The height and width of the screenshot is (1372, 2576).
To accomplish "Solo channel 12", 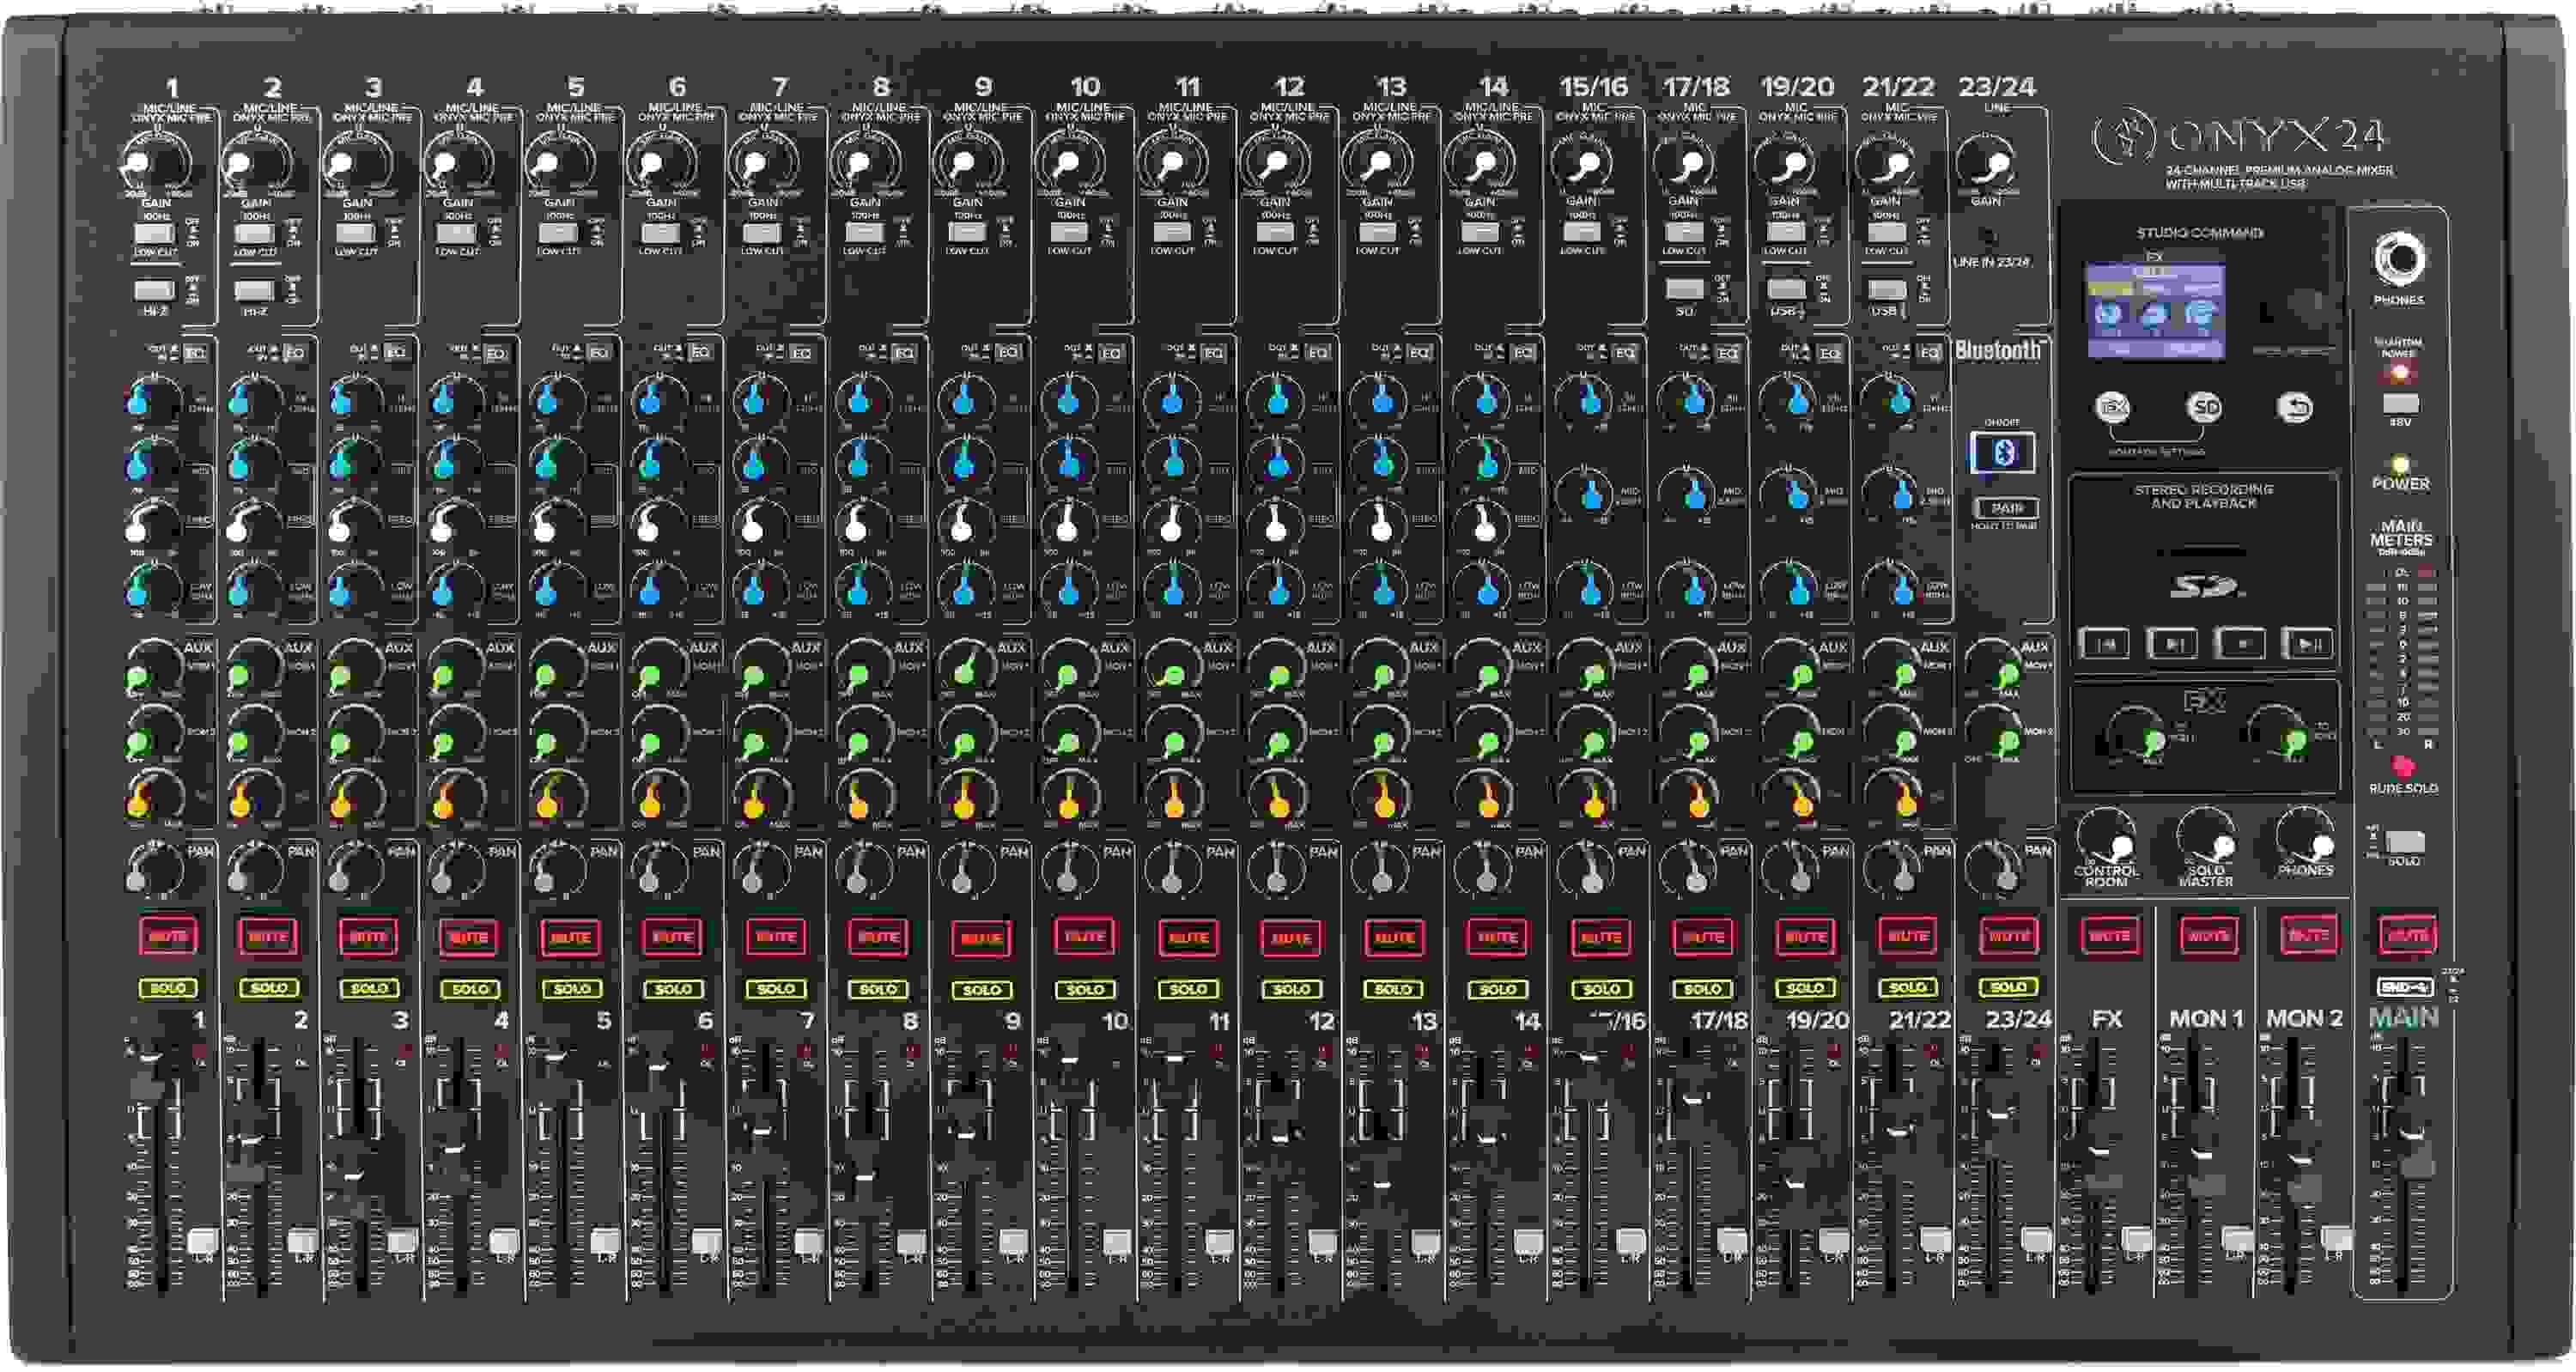I will (1290, 987).
